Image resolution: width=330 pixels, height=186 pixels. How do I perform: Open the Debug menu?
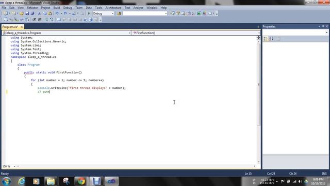coord(68,8)
